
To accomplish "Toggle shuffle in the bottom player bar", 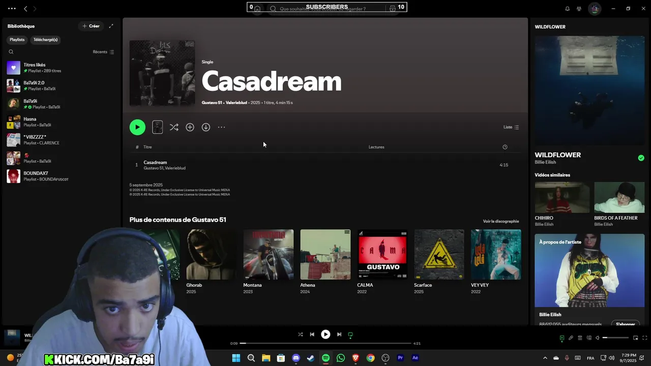I will 300,334.
